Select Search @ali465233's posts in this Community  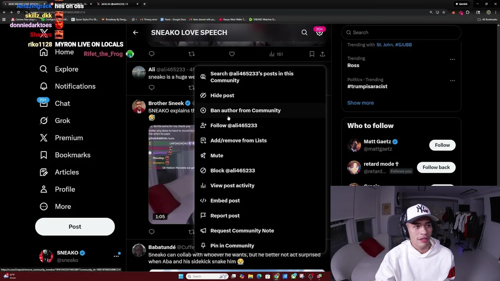coord(260,77)
